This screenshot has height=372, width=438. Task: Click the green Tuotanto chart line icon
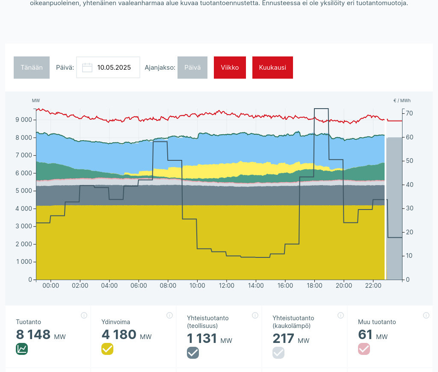pyautogui.click(x=22, y=349)
